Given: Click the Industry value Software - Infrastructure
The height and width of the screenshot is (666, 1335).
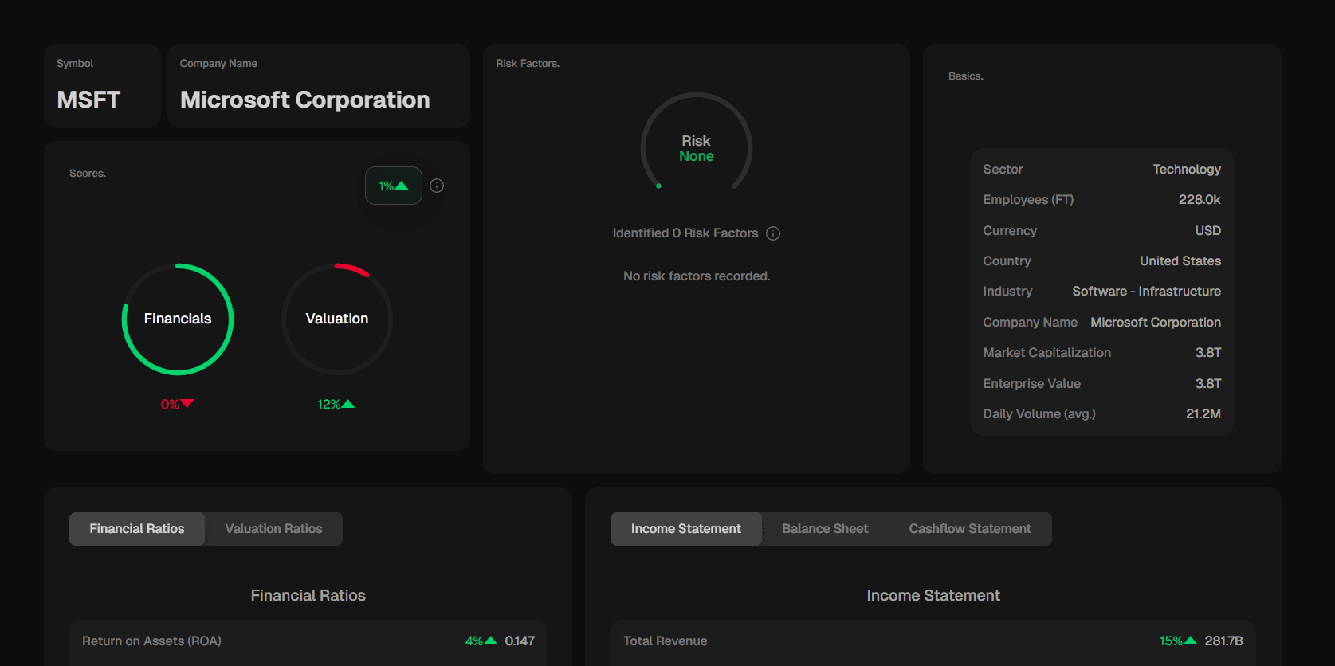Looking at the screenshot, I should 1147,292.
